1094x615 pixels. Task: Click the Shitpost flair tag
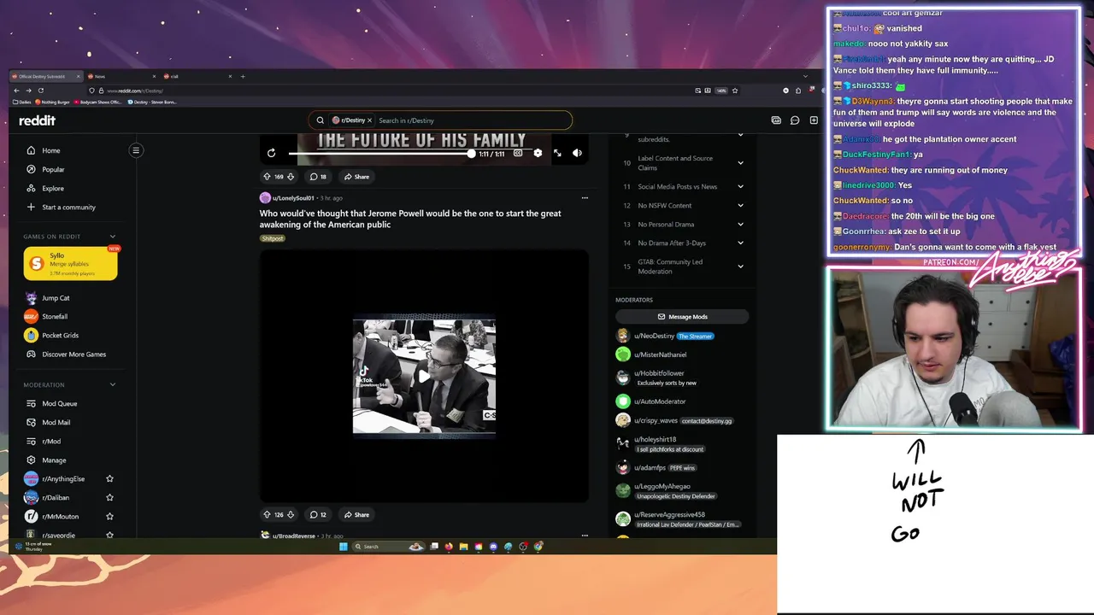pos(273,238)
